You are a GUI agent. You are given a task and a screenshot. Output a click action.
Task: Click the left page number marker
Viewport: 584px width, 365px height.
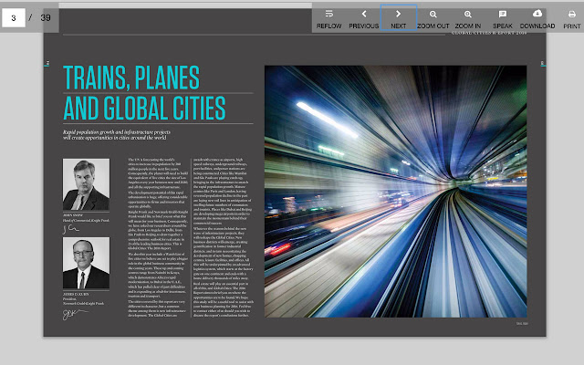47,63
